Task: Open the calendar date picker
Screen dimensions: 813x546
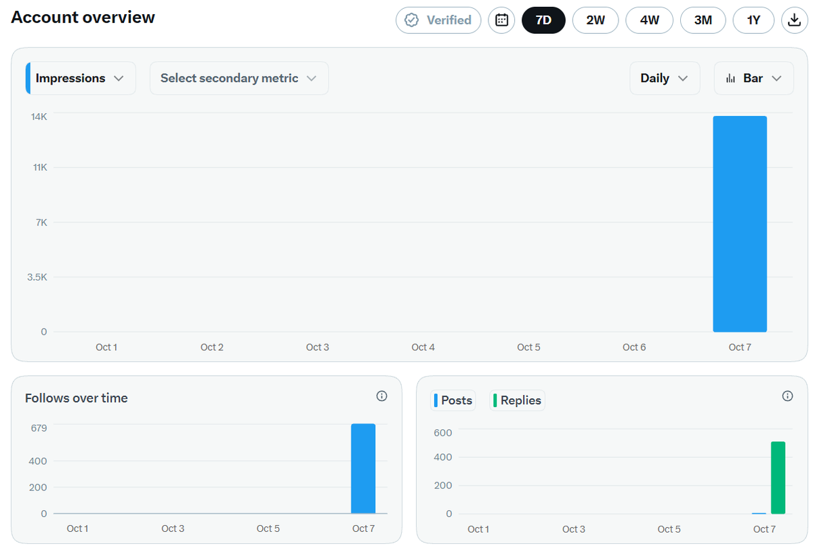Action: [501, 20]
